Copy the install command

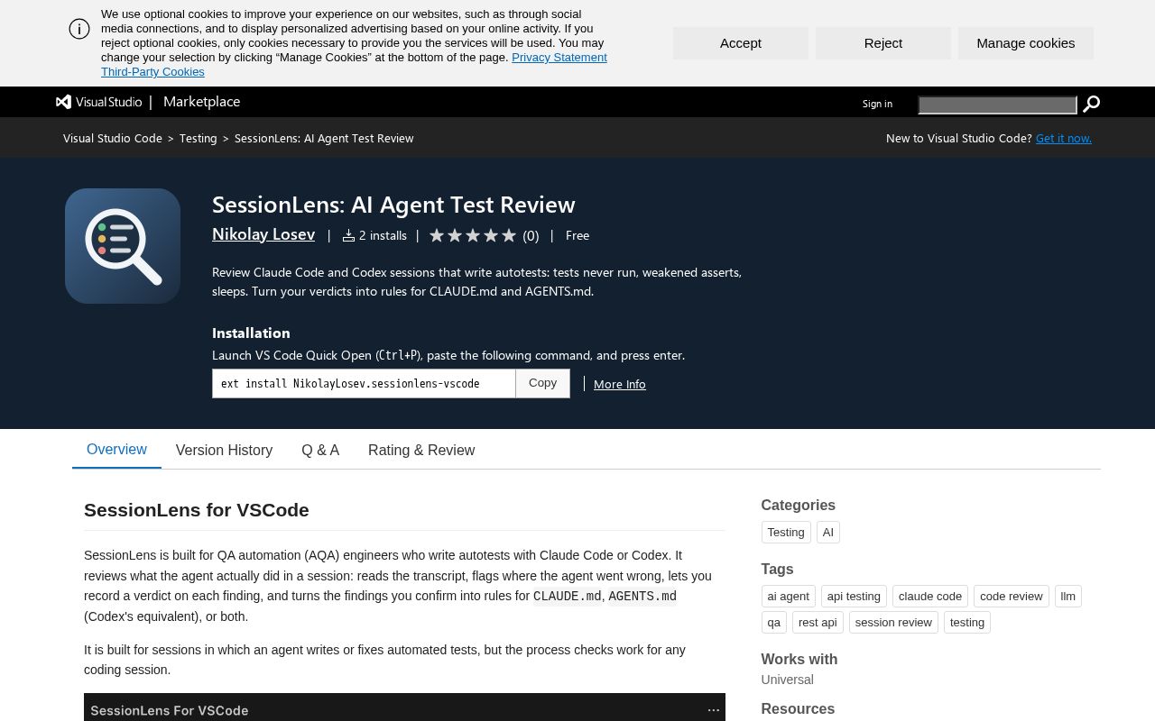tap(542, 383)
